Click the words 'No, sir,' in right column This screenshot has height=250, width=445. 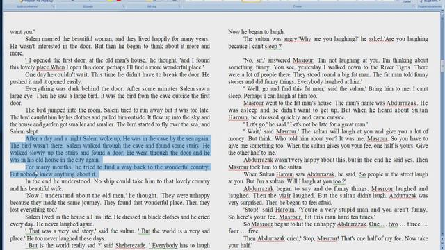254,60
